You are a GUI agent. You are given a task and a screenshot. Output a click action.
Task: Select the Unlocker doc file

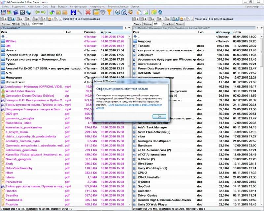click(196, 191)
